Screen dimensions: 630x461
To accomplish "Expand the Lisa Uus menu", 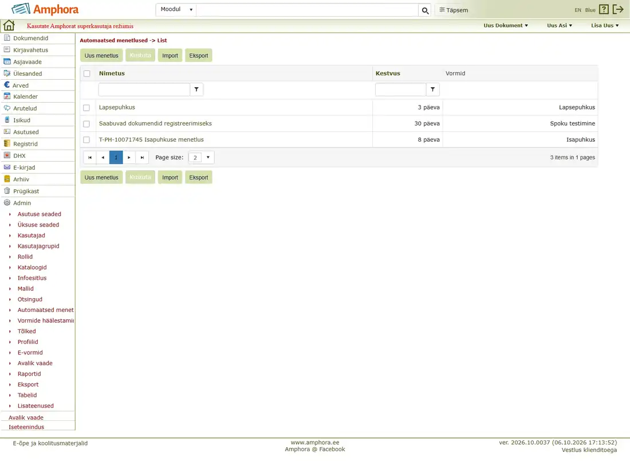I will [x=605, y=25].
